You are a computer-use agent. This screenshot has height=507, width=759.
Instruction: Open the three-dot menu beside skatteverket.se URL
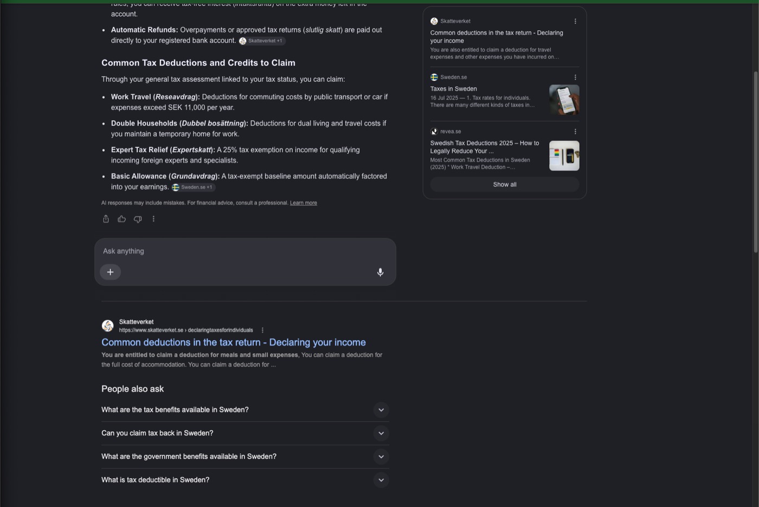click(262, 330)
